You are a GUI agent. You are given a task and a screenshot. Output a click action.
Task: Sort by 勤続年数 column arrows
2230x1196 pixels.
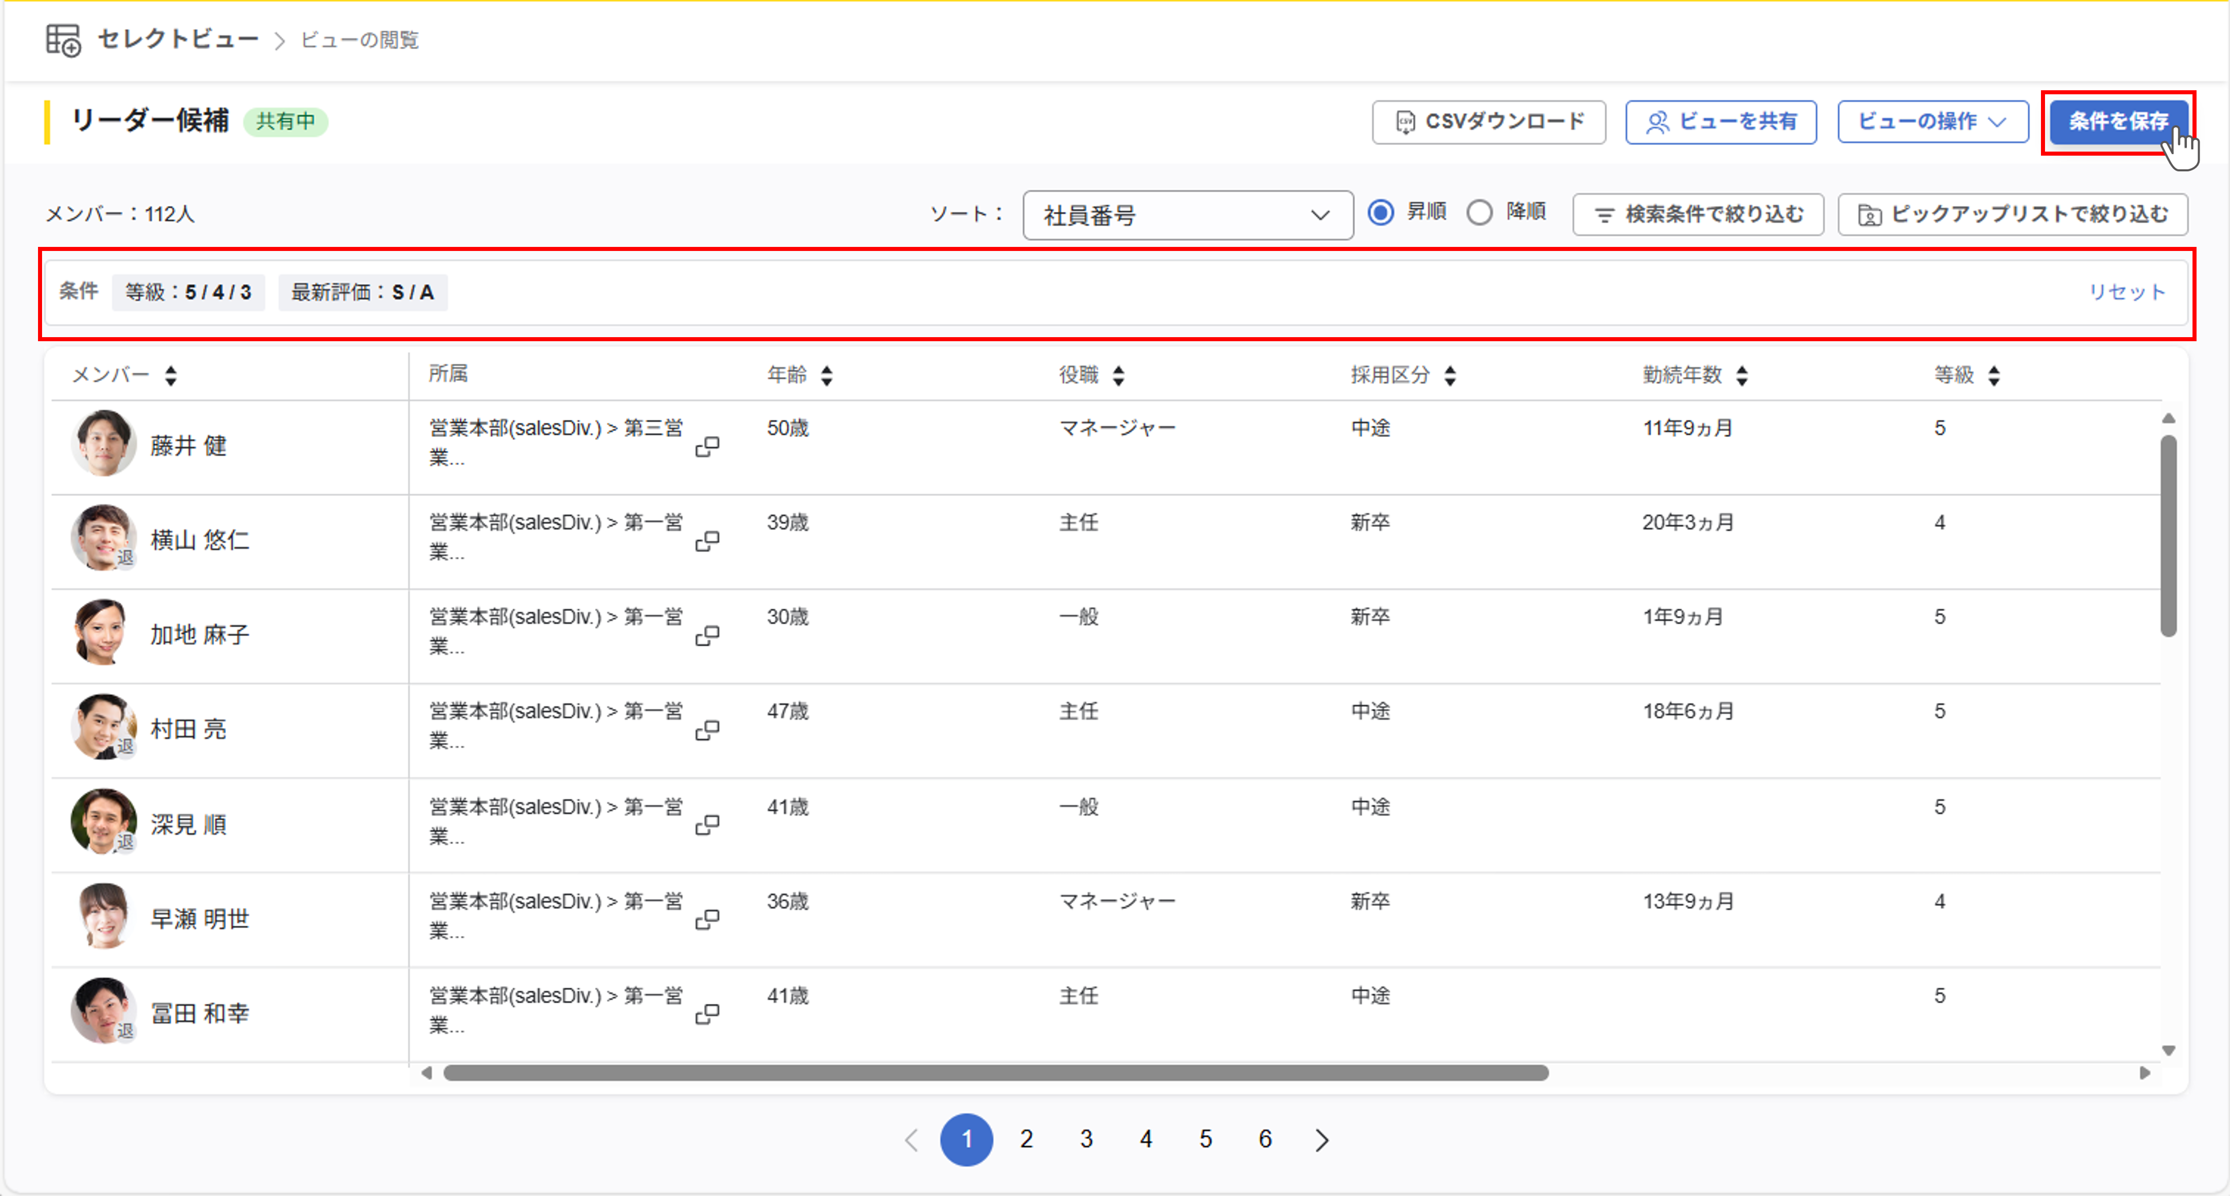click(1742, 376)
